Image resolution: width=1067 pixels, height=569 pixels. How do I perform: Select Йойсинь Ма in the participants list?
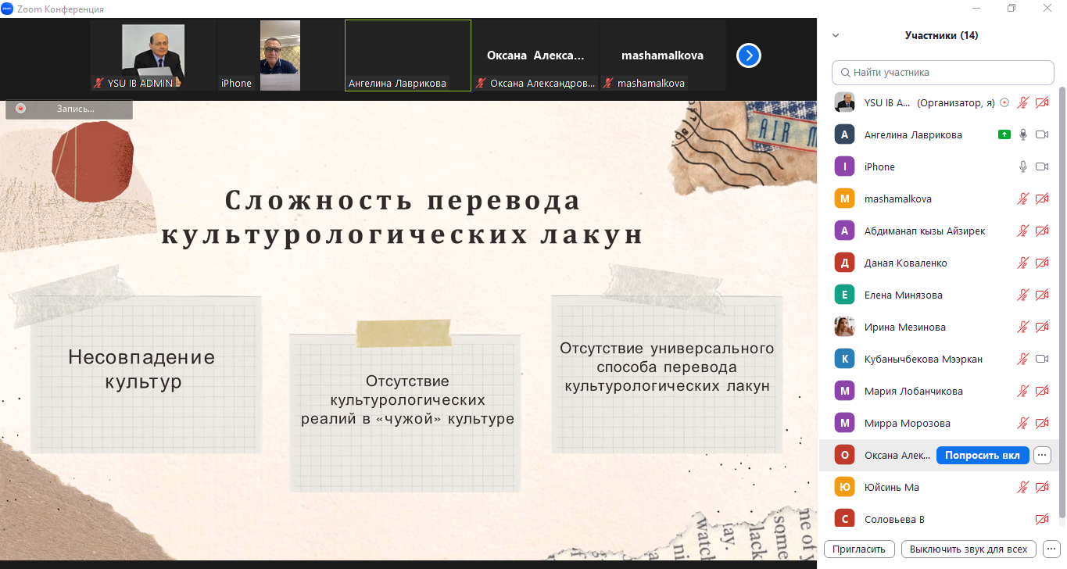pyautogui.click(x=891, y=487)
